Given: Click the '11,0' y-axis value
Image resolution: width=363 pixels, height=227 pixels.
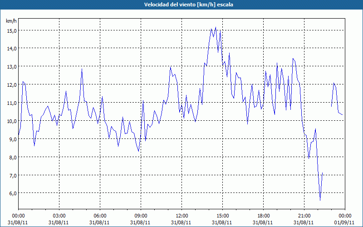Looking at the screenshot, I should pos(11,103).
